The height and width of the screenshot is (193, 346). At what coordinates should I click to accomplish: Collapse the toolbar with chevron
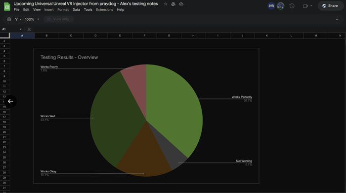(337, 20)
